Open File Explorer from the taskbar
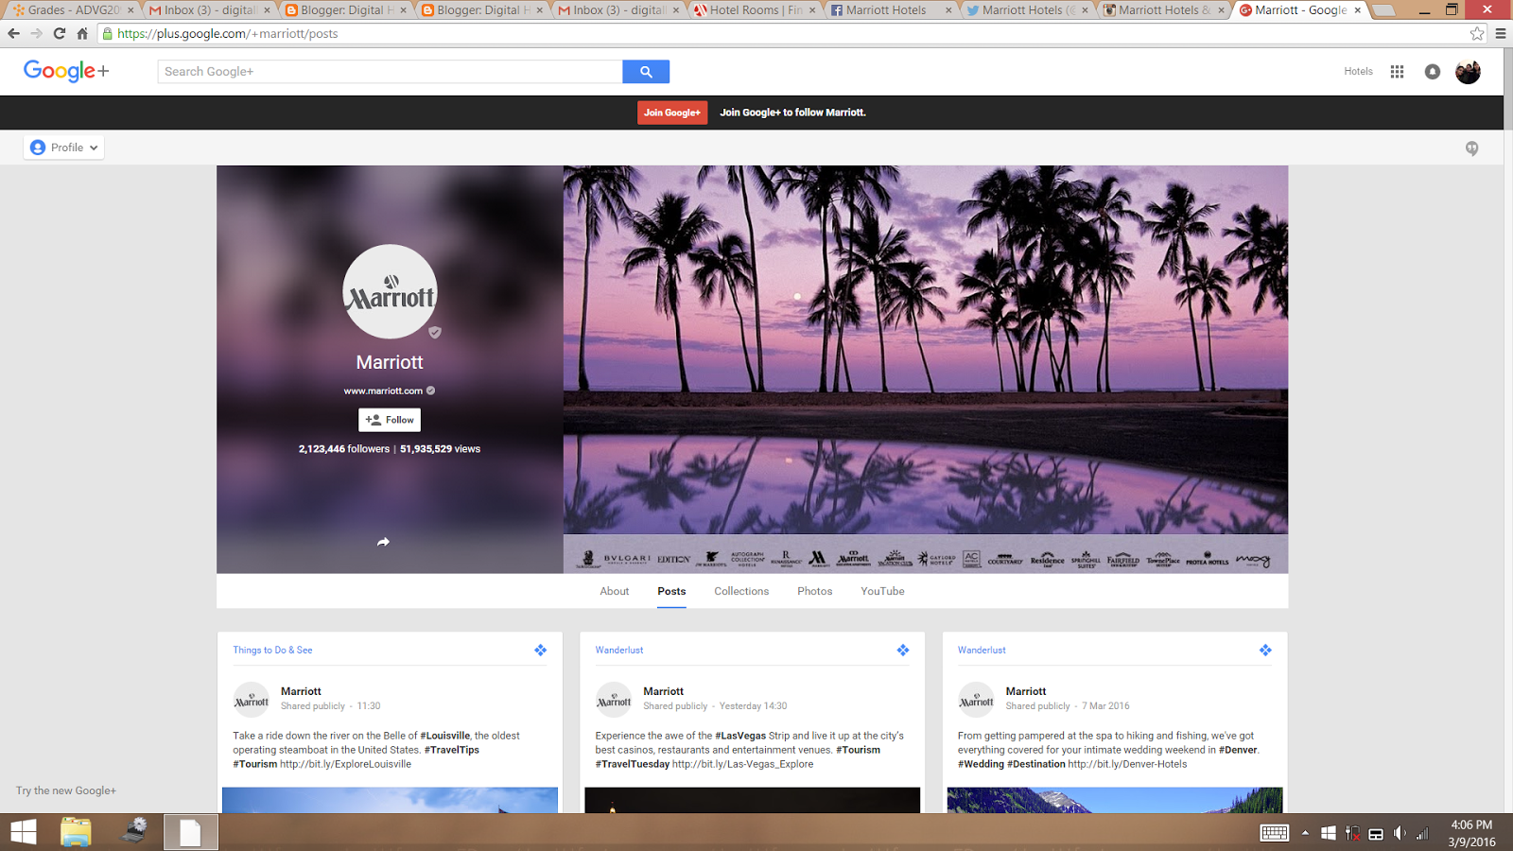 76,832
